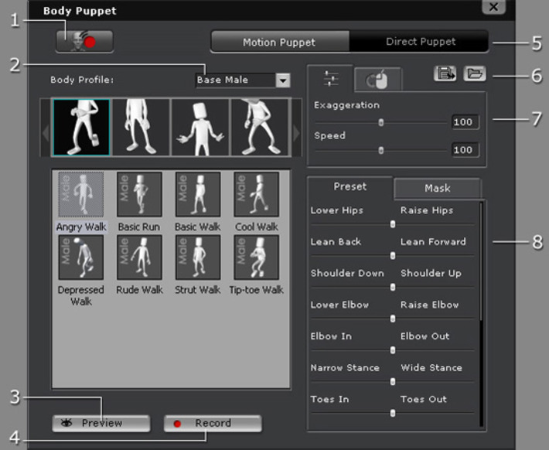Open the Mask tab
This screenshot has height=450, width=549.
pos(437,189)
